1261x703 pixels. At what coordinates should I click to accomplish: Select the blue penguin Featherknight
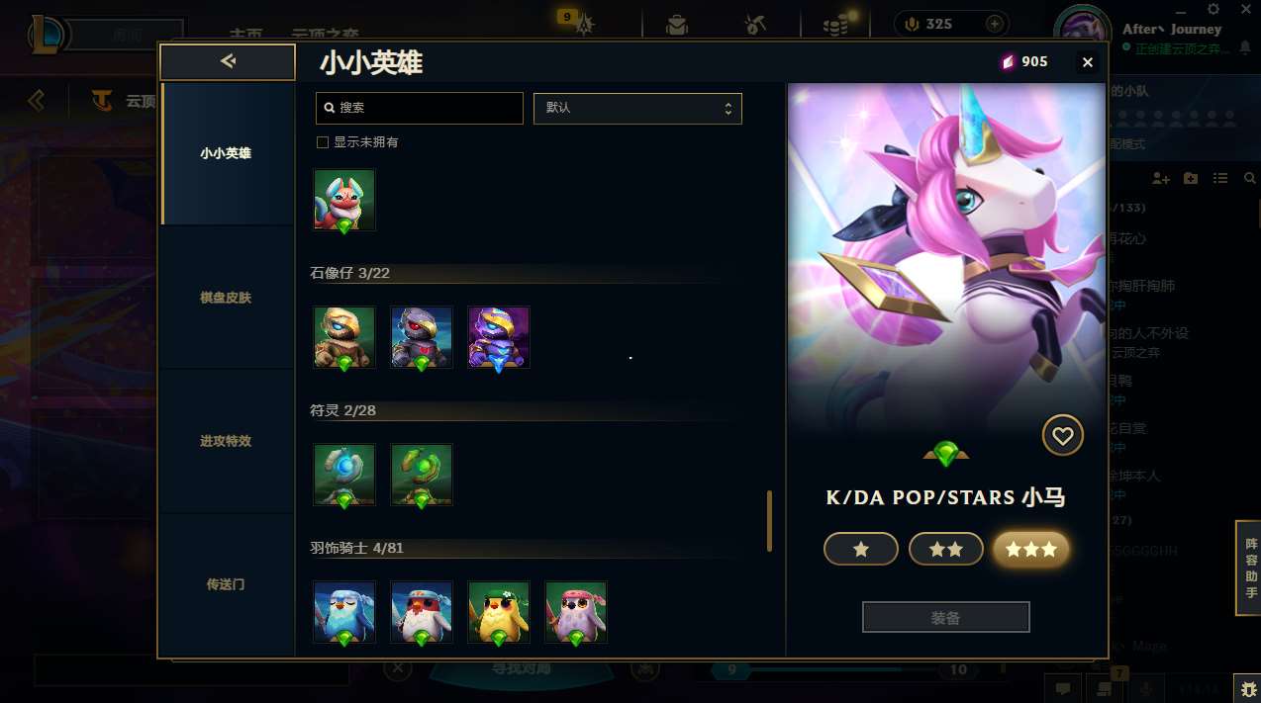[344, 612]
